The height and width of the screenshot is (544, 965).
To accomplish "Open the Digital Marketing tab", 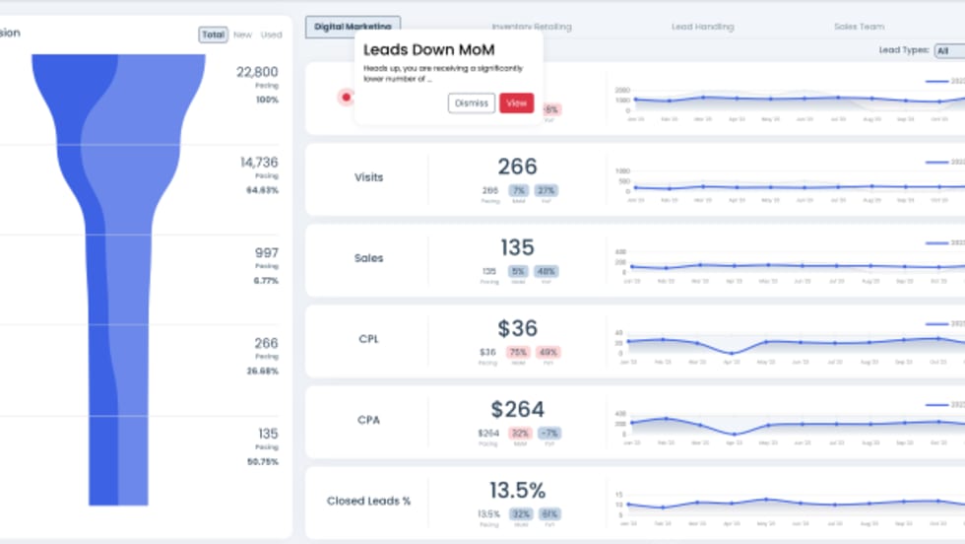I will coord(353,27).
